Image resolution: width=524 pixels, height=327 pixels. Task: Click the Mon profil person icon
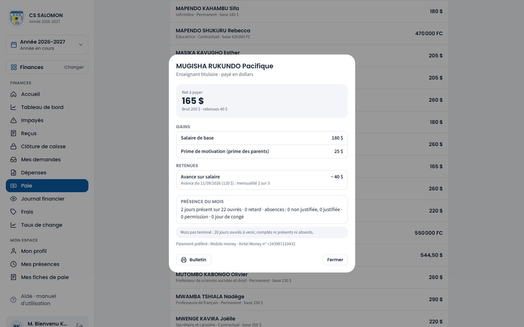pos(13,251)
